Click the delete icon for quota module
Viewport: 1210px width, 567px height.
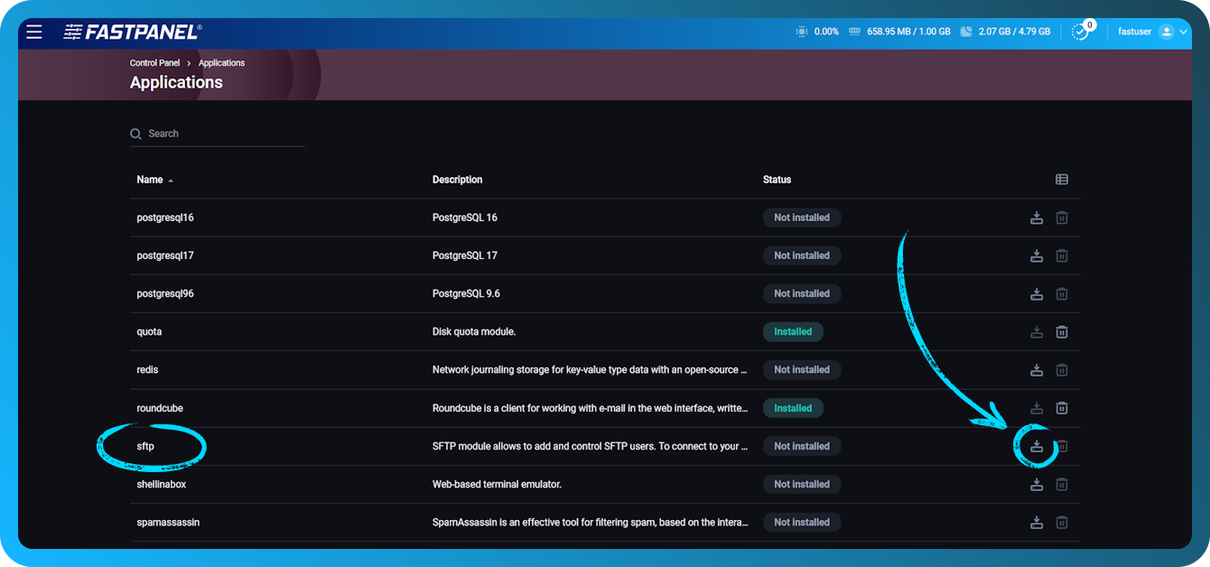tap(1062, 331)
